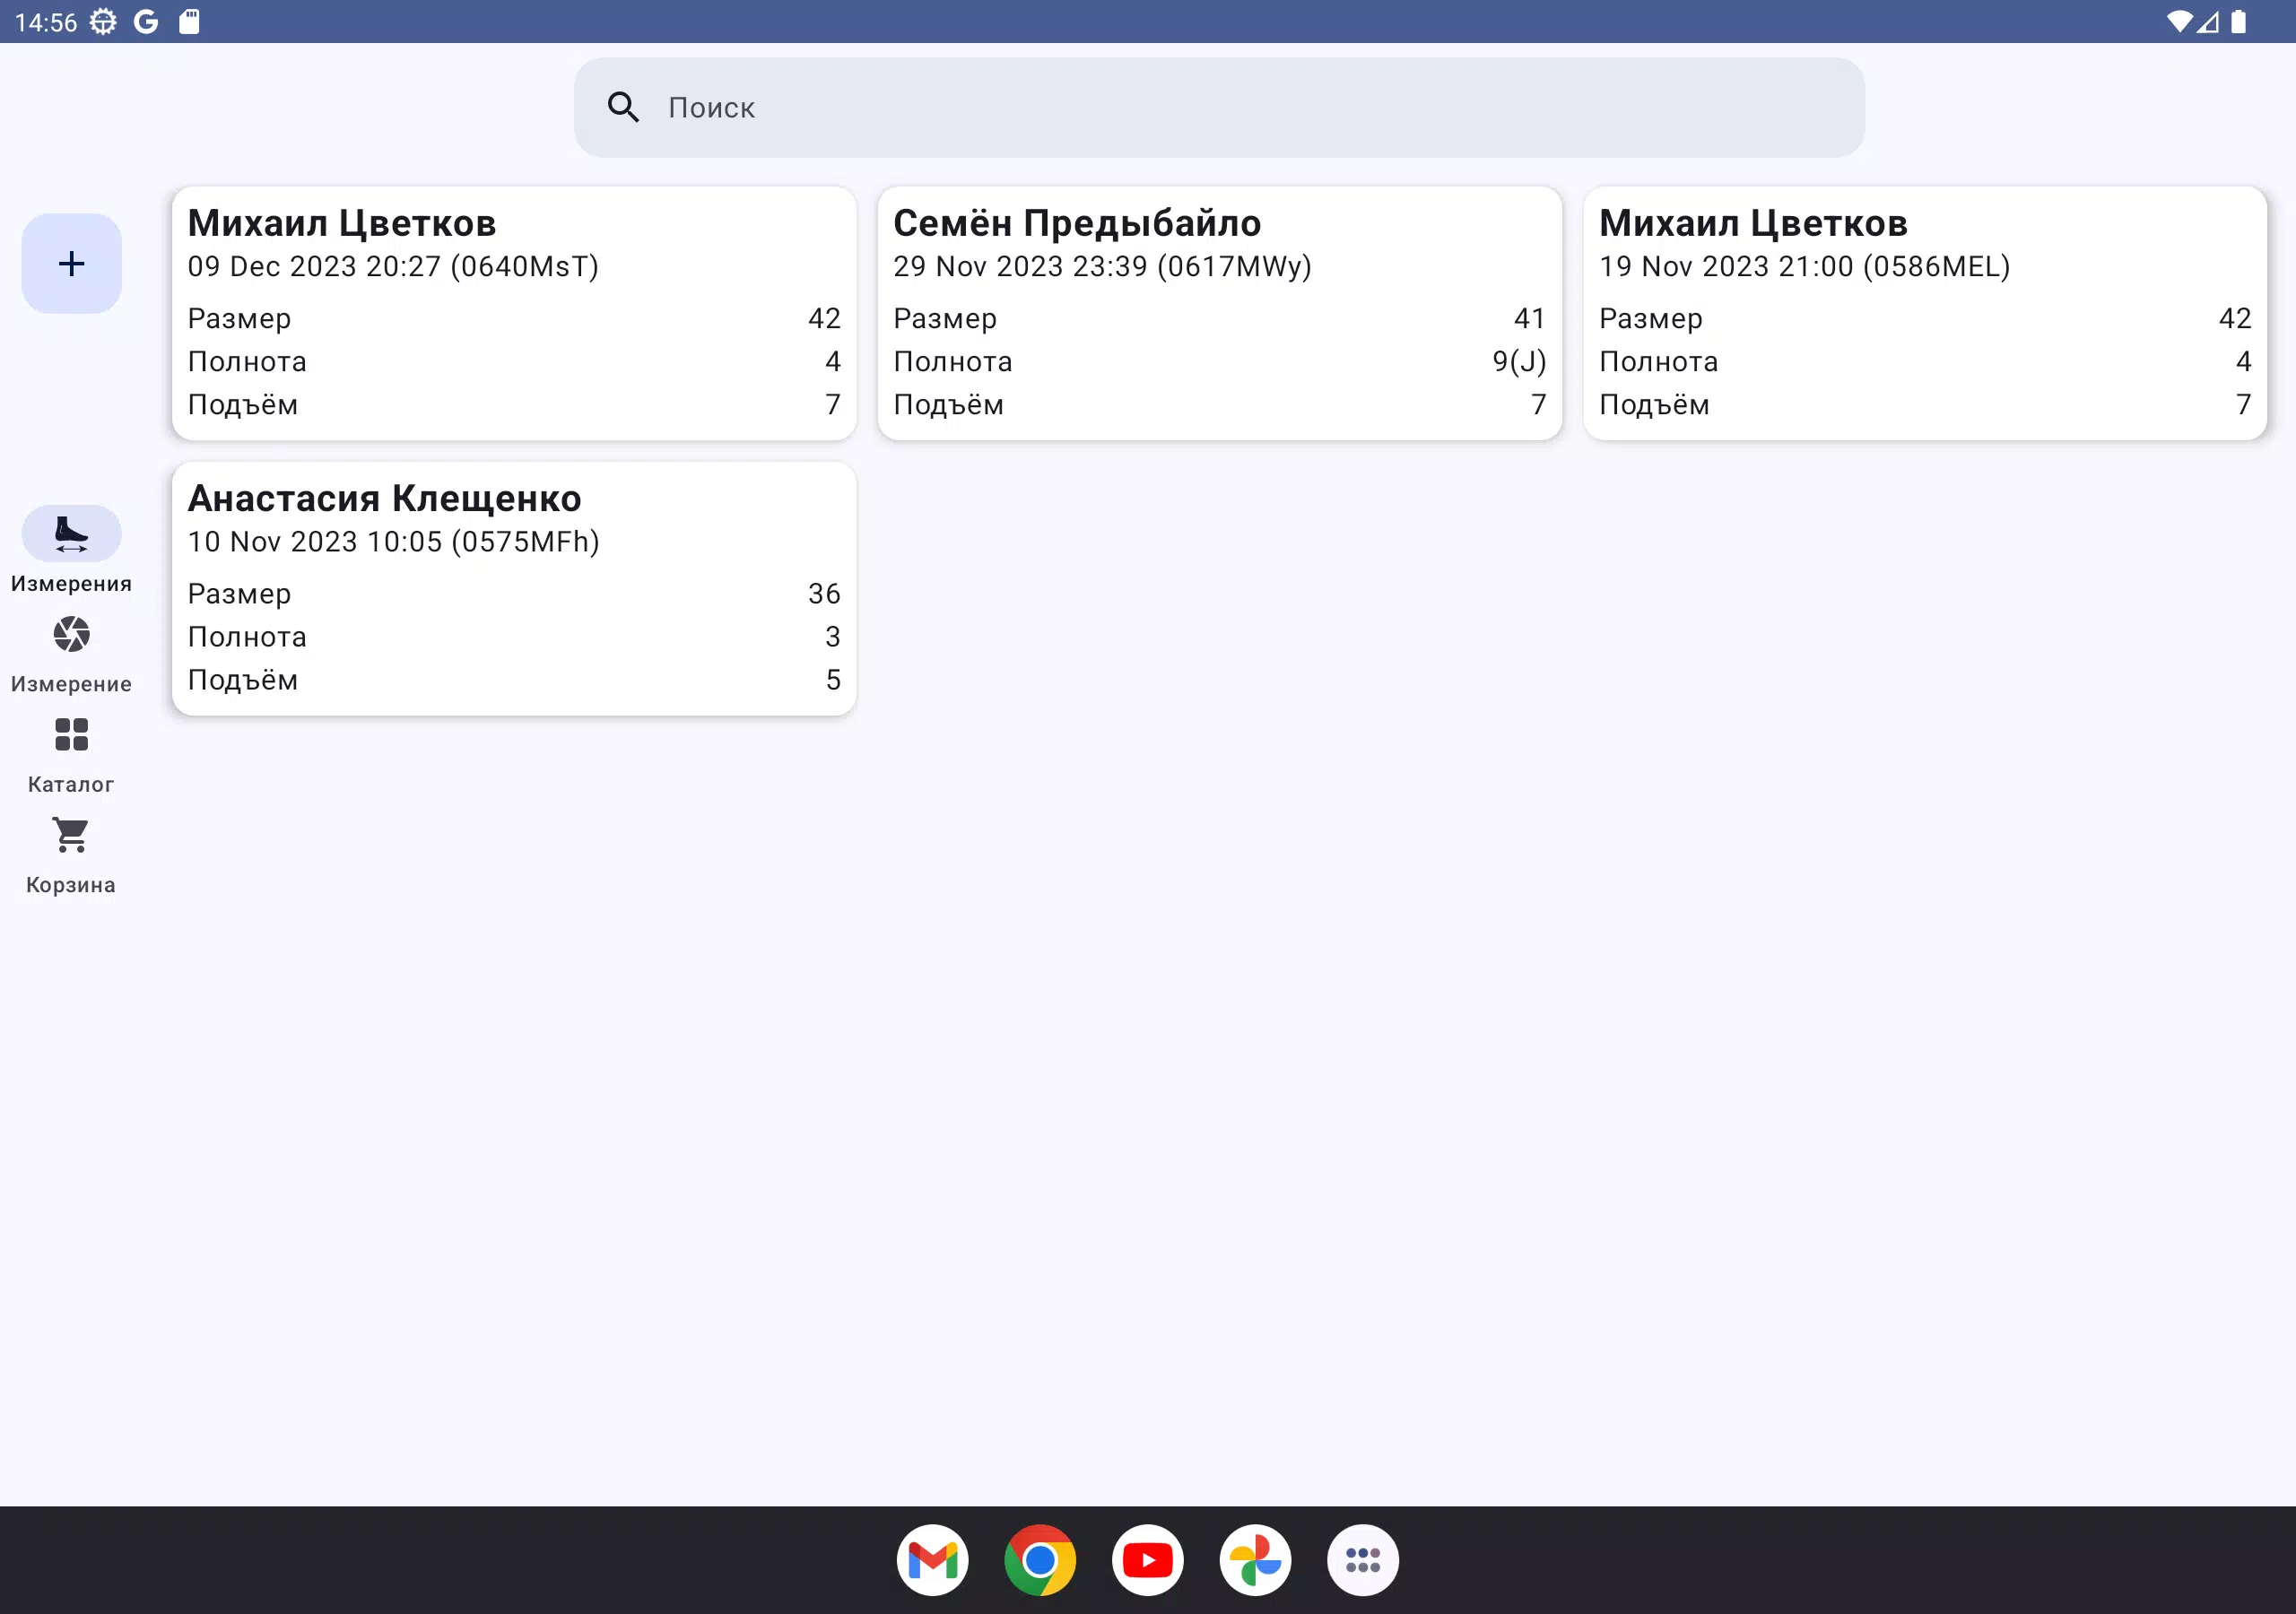Open the app drawer from the taskbar

coord(1363,1560)
